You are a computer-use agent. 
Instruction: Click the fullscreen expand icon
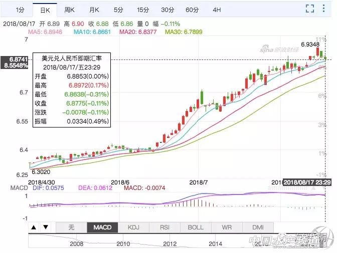coord(310,8)
